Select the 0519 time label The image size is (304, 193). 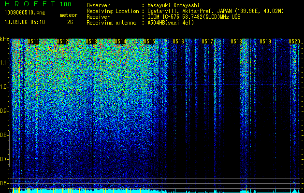coord(265,41)
